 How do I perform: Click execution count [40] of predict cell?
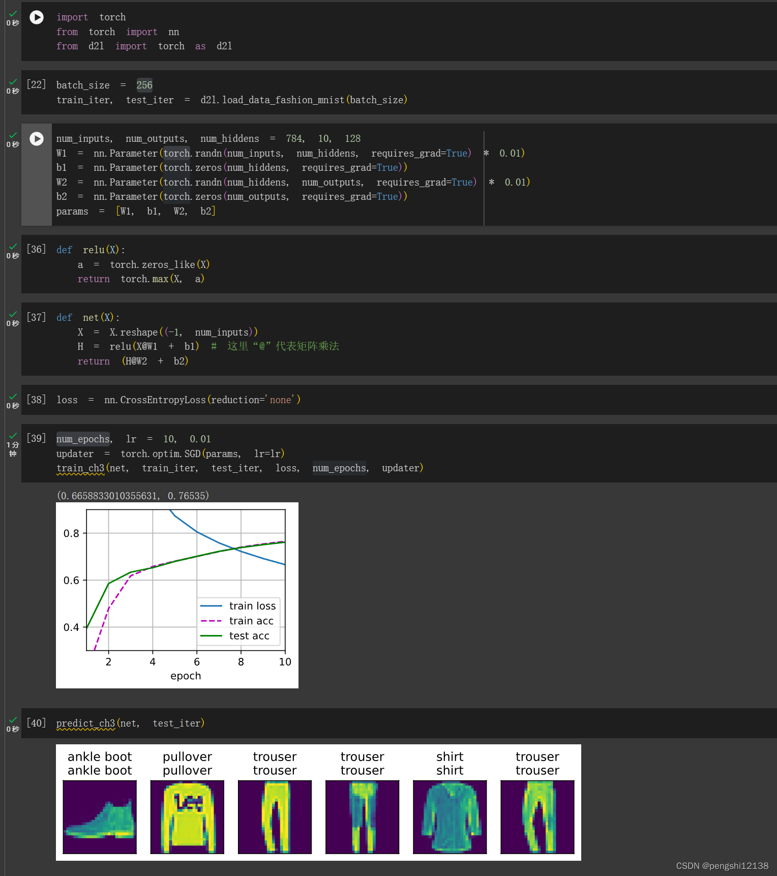click(36, 723)
